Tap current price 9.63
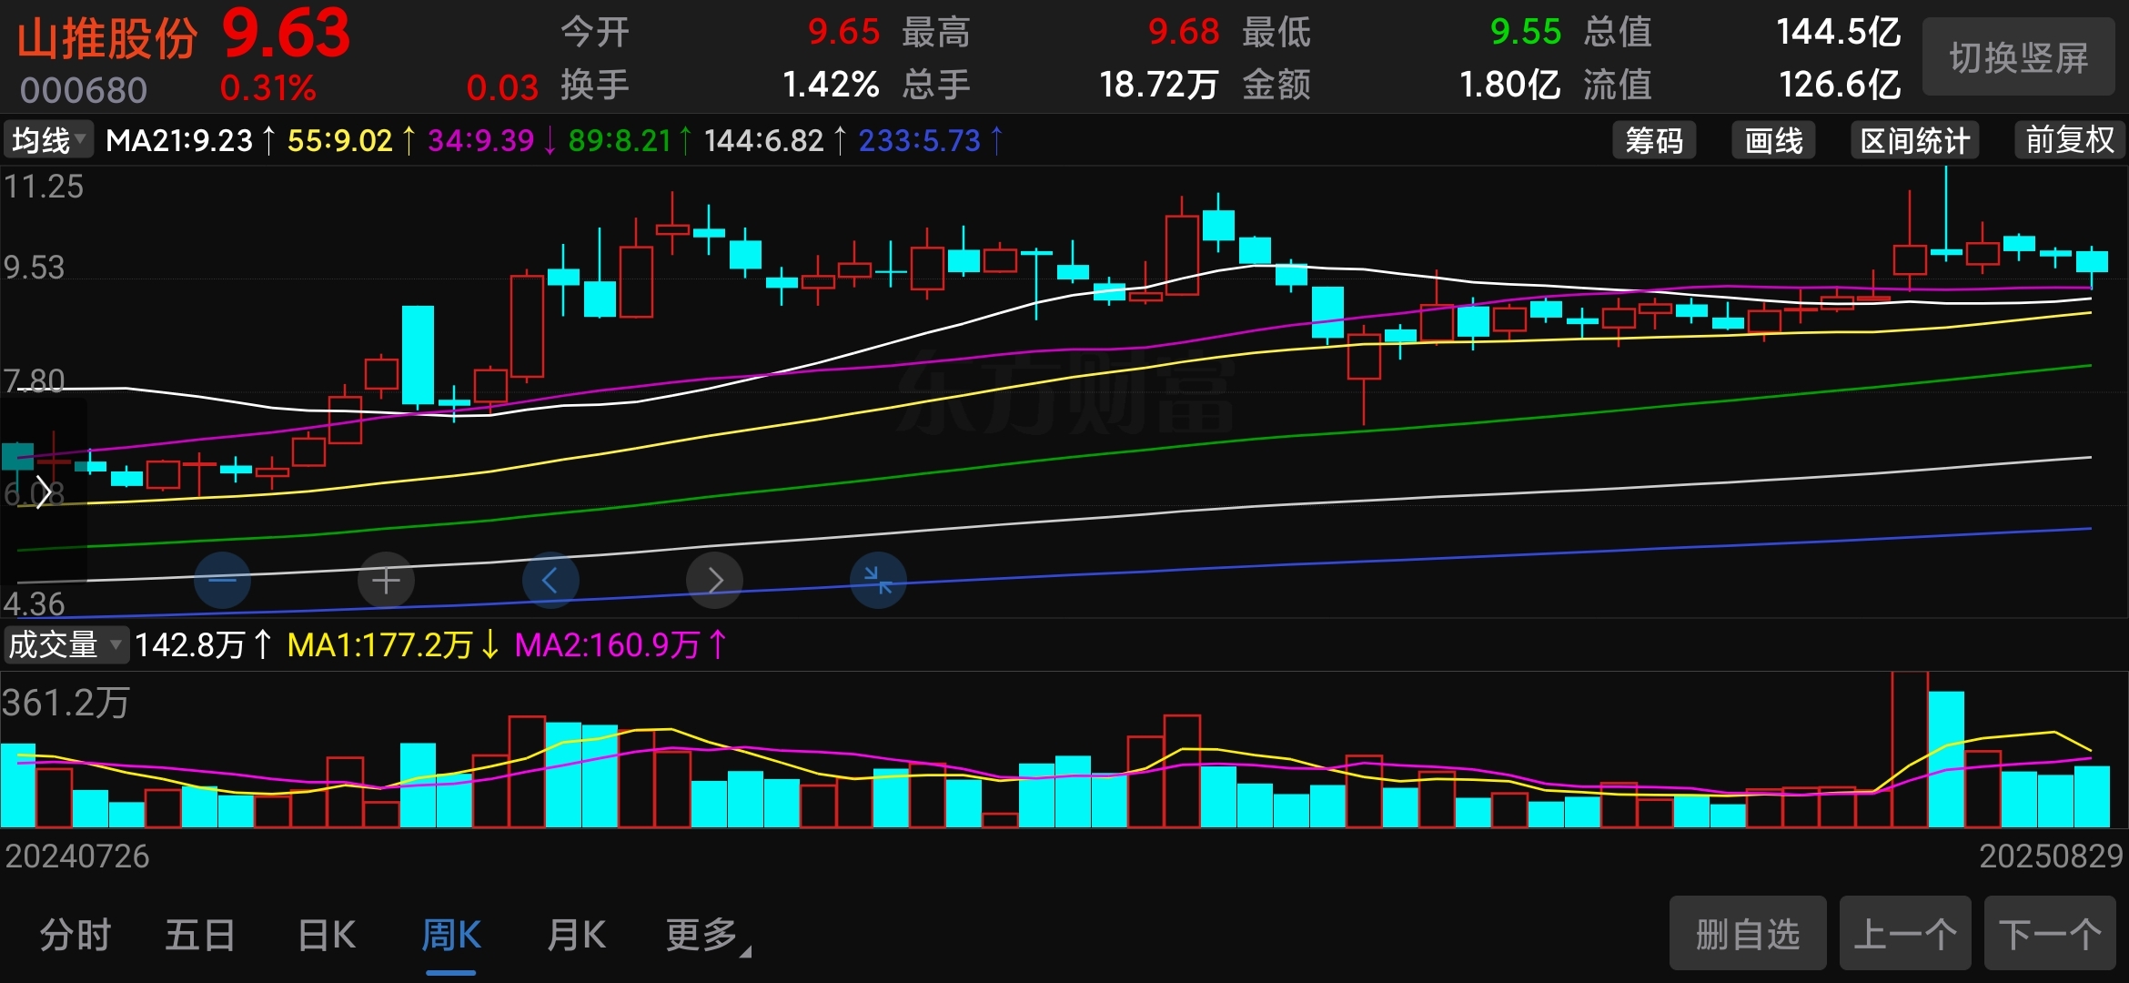2129x983 pixels. (x=287, y=34)
